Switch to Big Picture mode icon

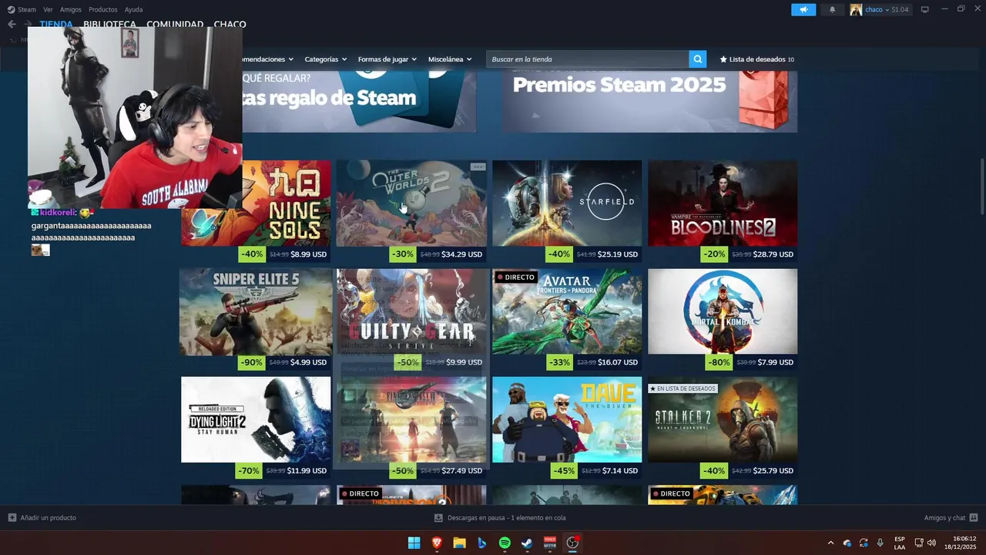925,9
